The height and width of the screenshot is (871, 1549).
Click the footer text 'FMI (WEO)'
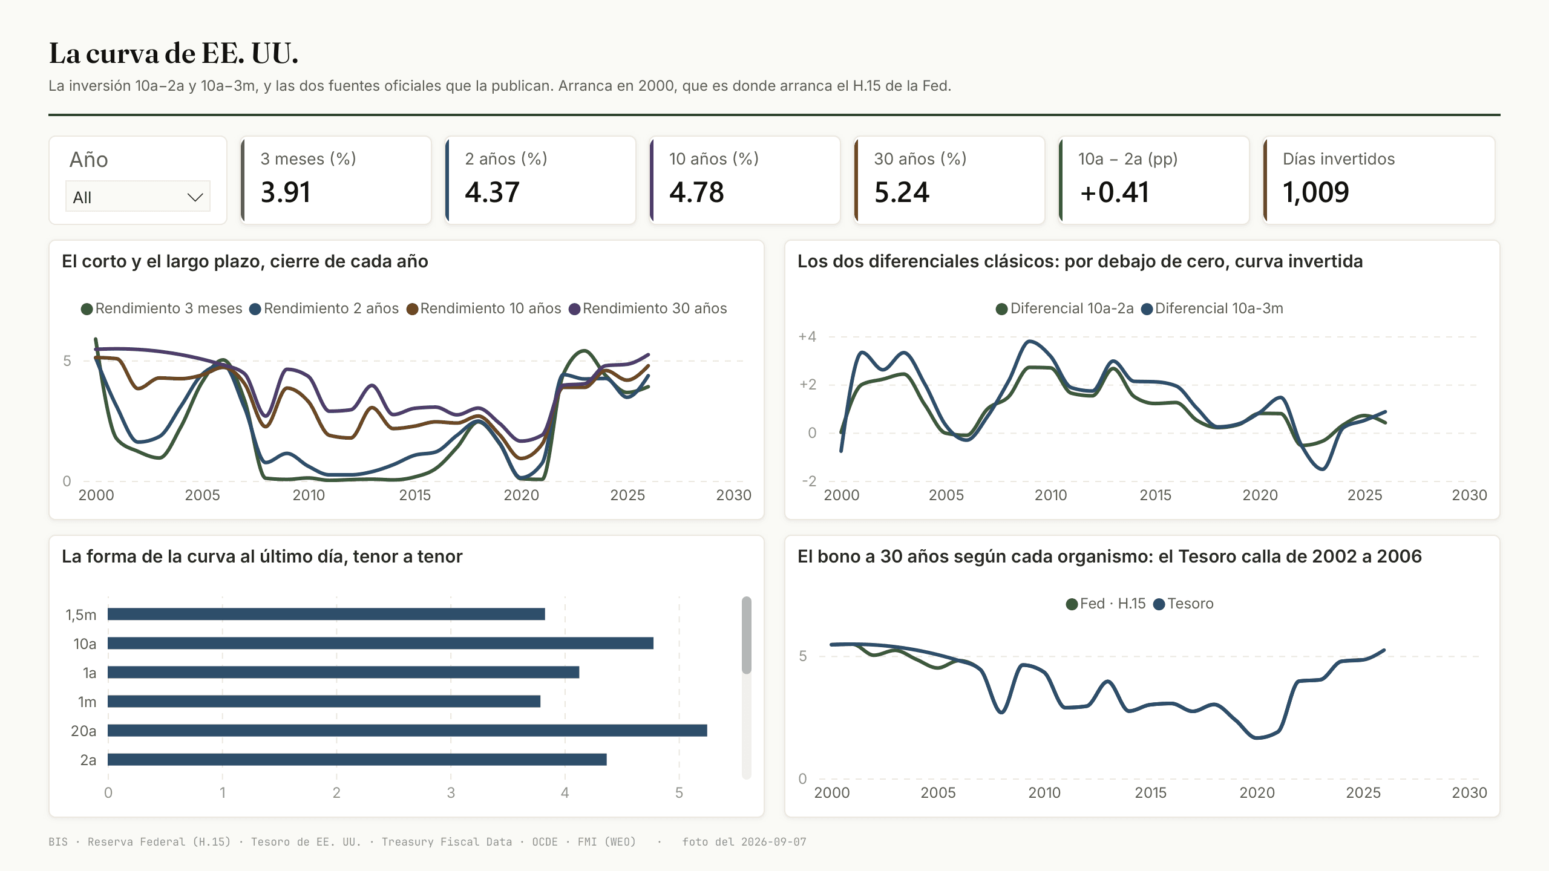click(x=607, y=842)
